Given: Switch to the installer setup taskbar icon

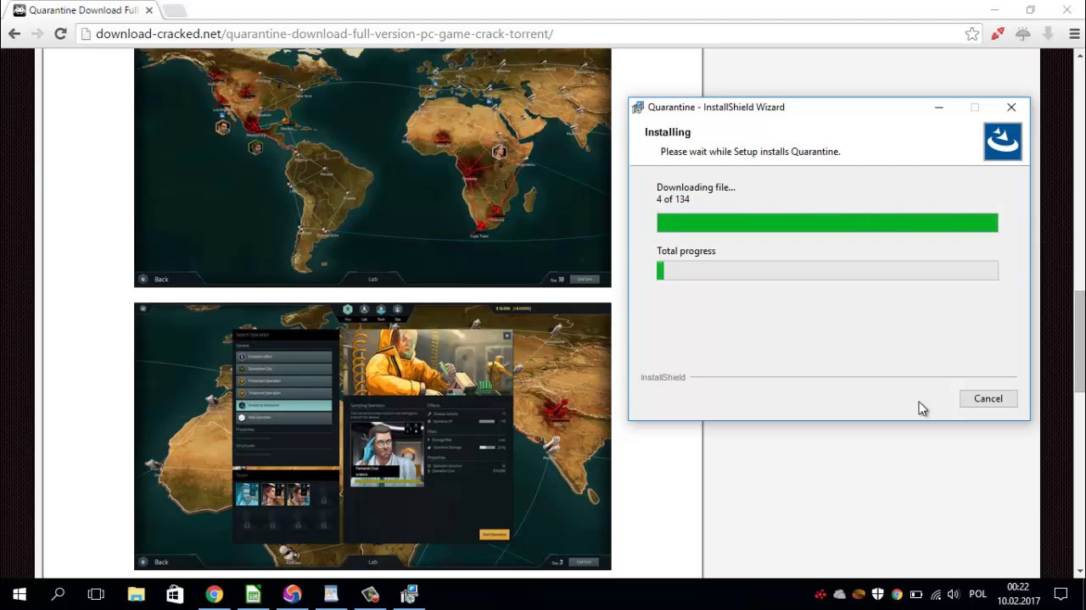Looking at the screenshot, I should click(409, 594).
